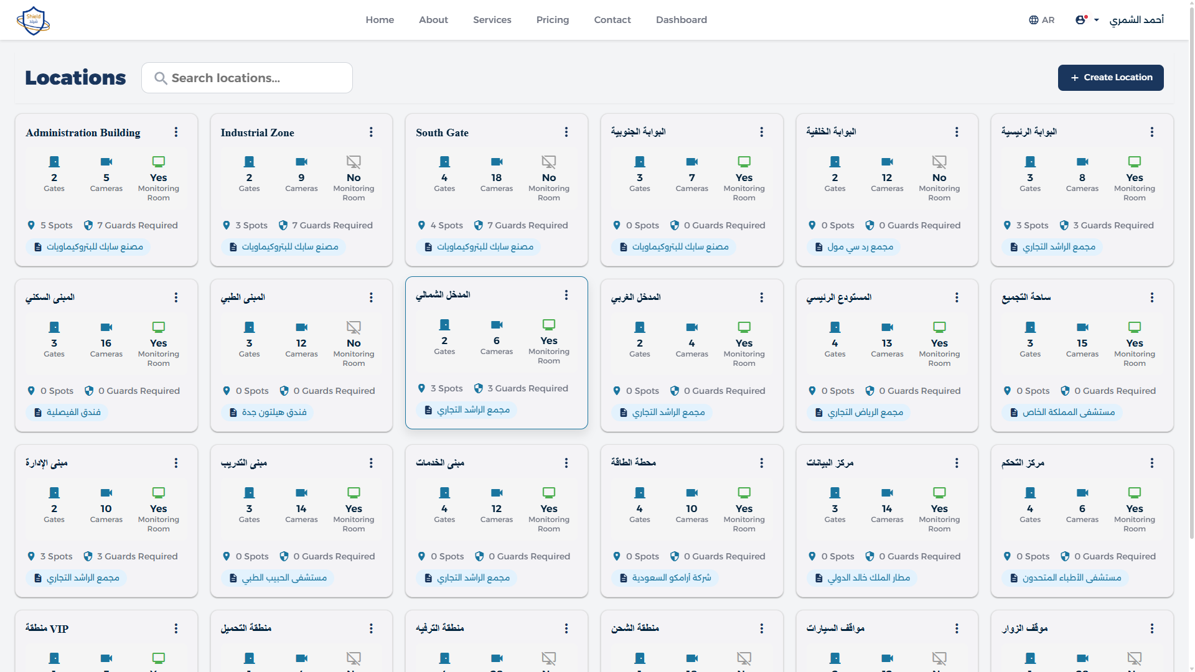
Task: Click the magnifier icon in the search bar
Action: click(x=160, y=78)
